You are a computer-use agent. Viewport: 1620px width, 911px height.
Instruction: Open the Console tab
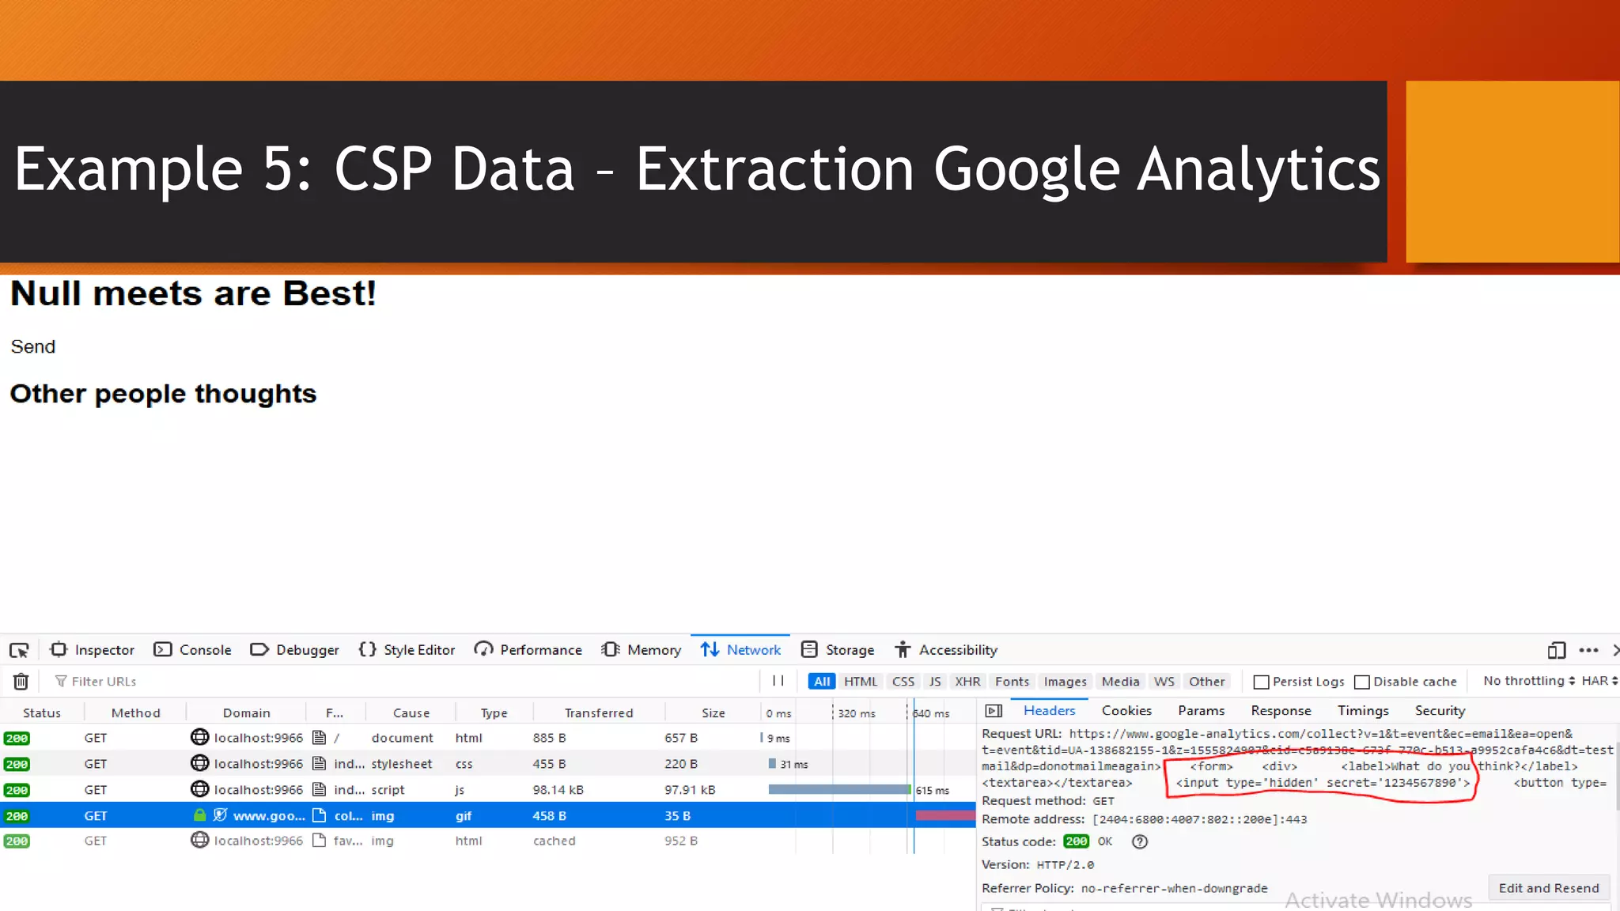(x=192, y=650)
